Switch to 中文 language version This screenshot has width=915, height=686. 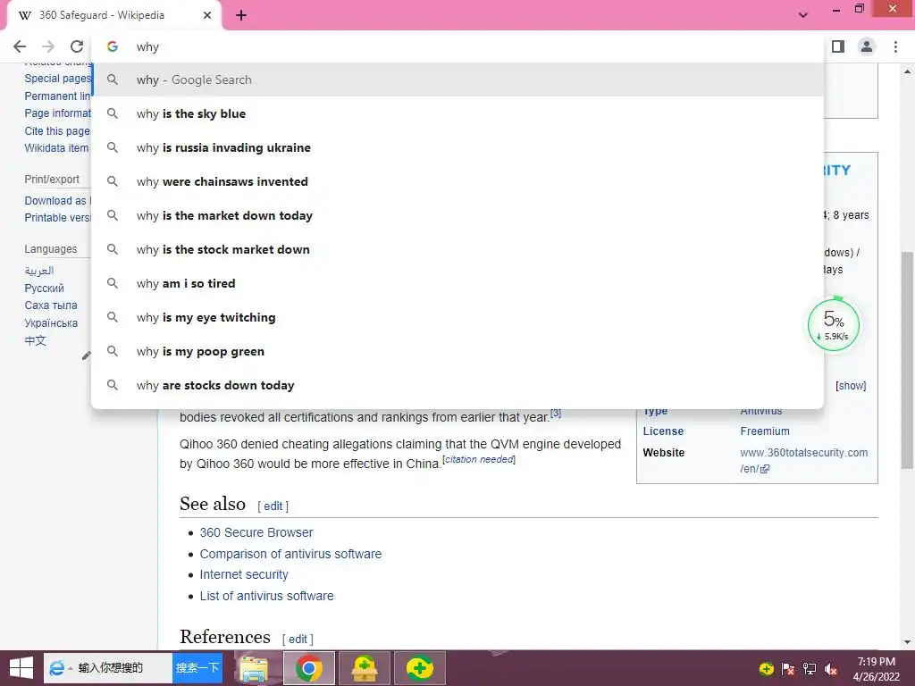35,340
